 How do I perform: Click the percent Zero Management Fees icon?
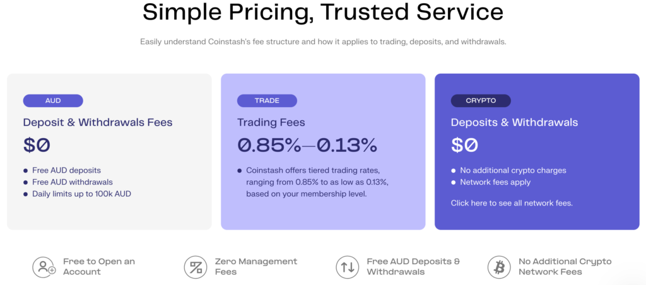click(x=196, y=267)
